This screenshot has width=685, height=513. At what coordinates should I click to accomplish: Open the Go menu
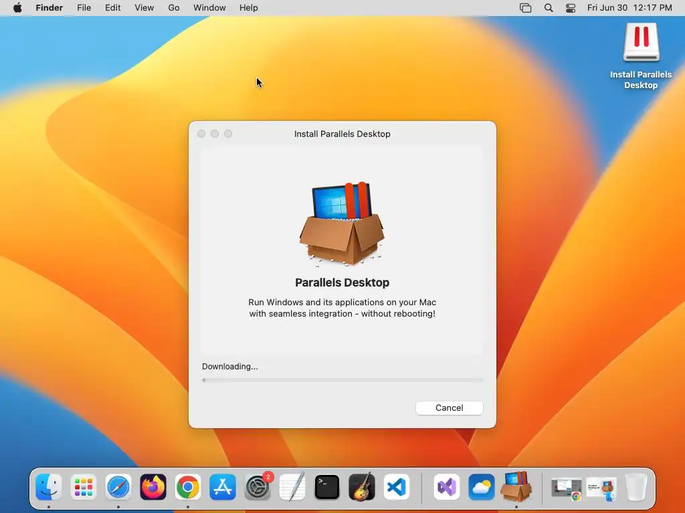(174, 8)
